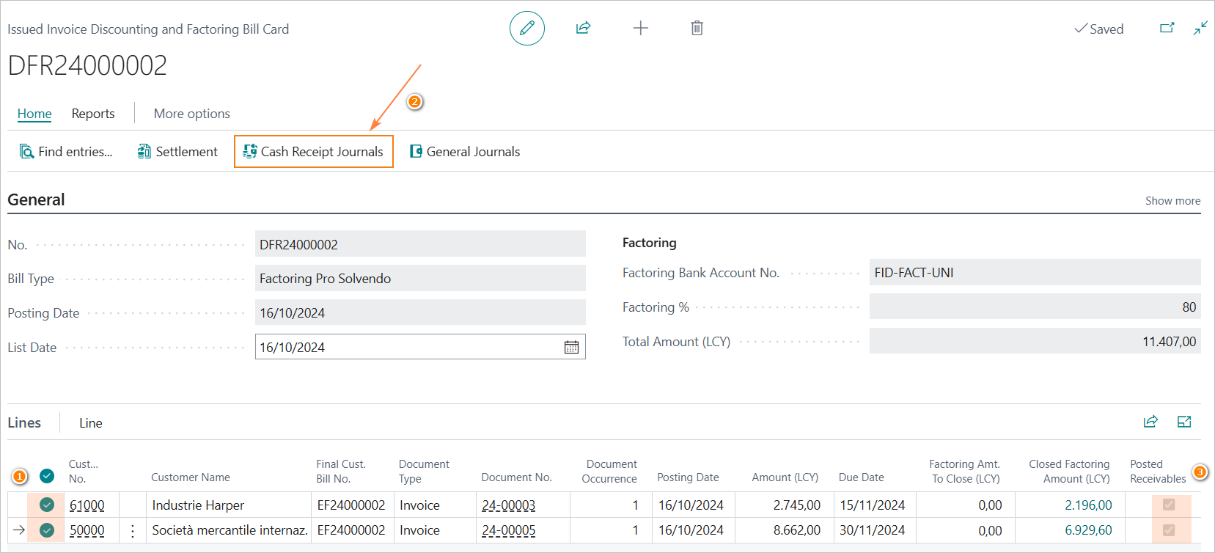
Task: Collapse the page using arrows icon
Action: pos(1200,29)
